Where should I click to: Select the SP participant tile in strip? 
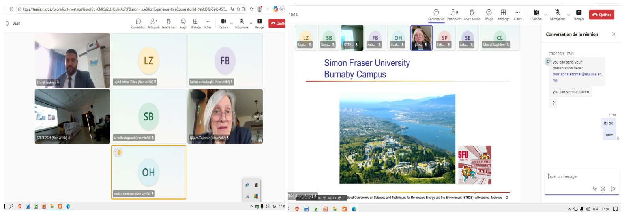[444, 38]
